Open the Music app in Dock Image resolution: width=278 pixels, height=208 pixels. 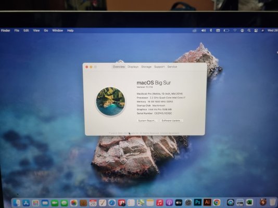coord(160,202)
